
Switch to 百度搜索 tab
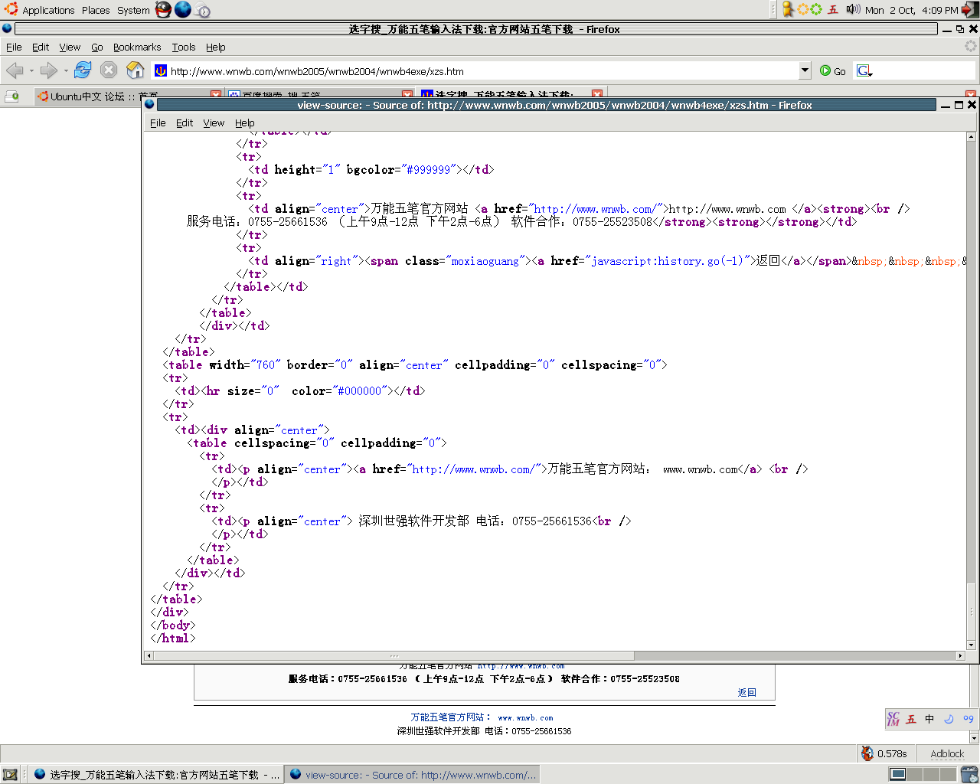319,96
